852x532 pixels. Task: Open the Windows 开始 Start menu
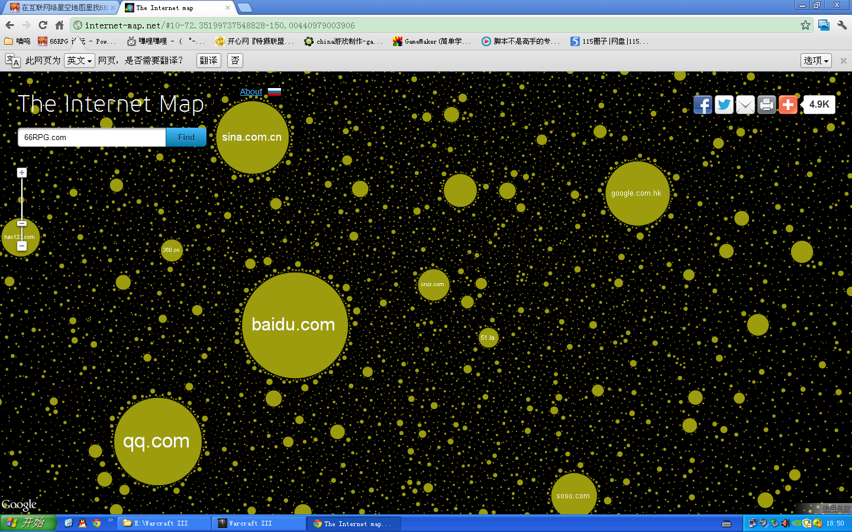click(x=28, y=523)
